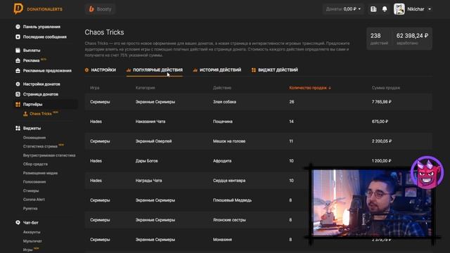Open Статистика стрима widget item
Image resolution: width=450 pixels, height=253 pixels.
point(40,146)
